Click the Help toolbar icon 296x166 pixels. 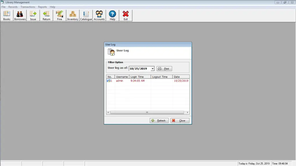112,15
